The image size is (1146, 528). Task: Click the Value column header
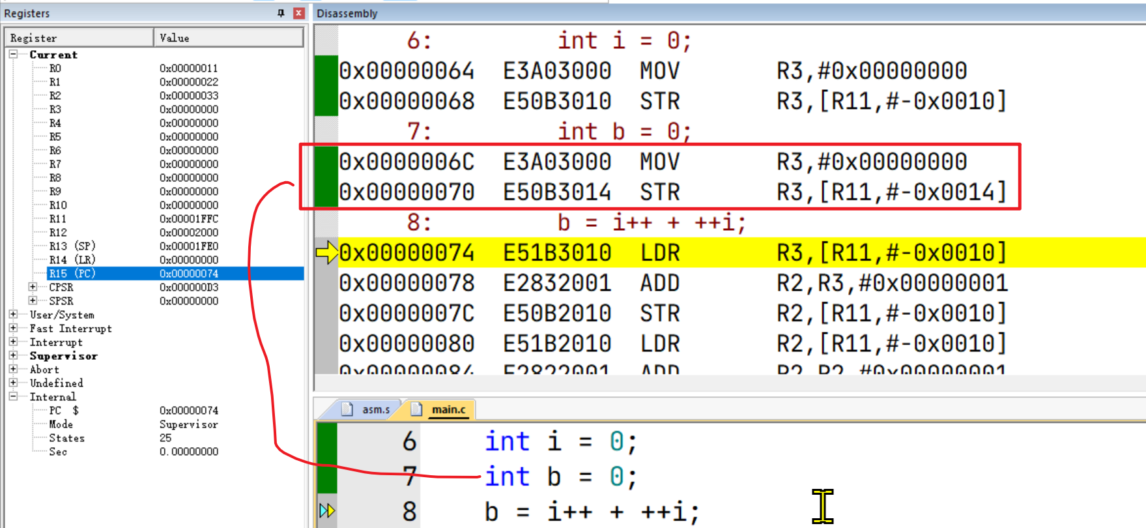[229, 38]
